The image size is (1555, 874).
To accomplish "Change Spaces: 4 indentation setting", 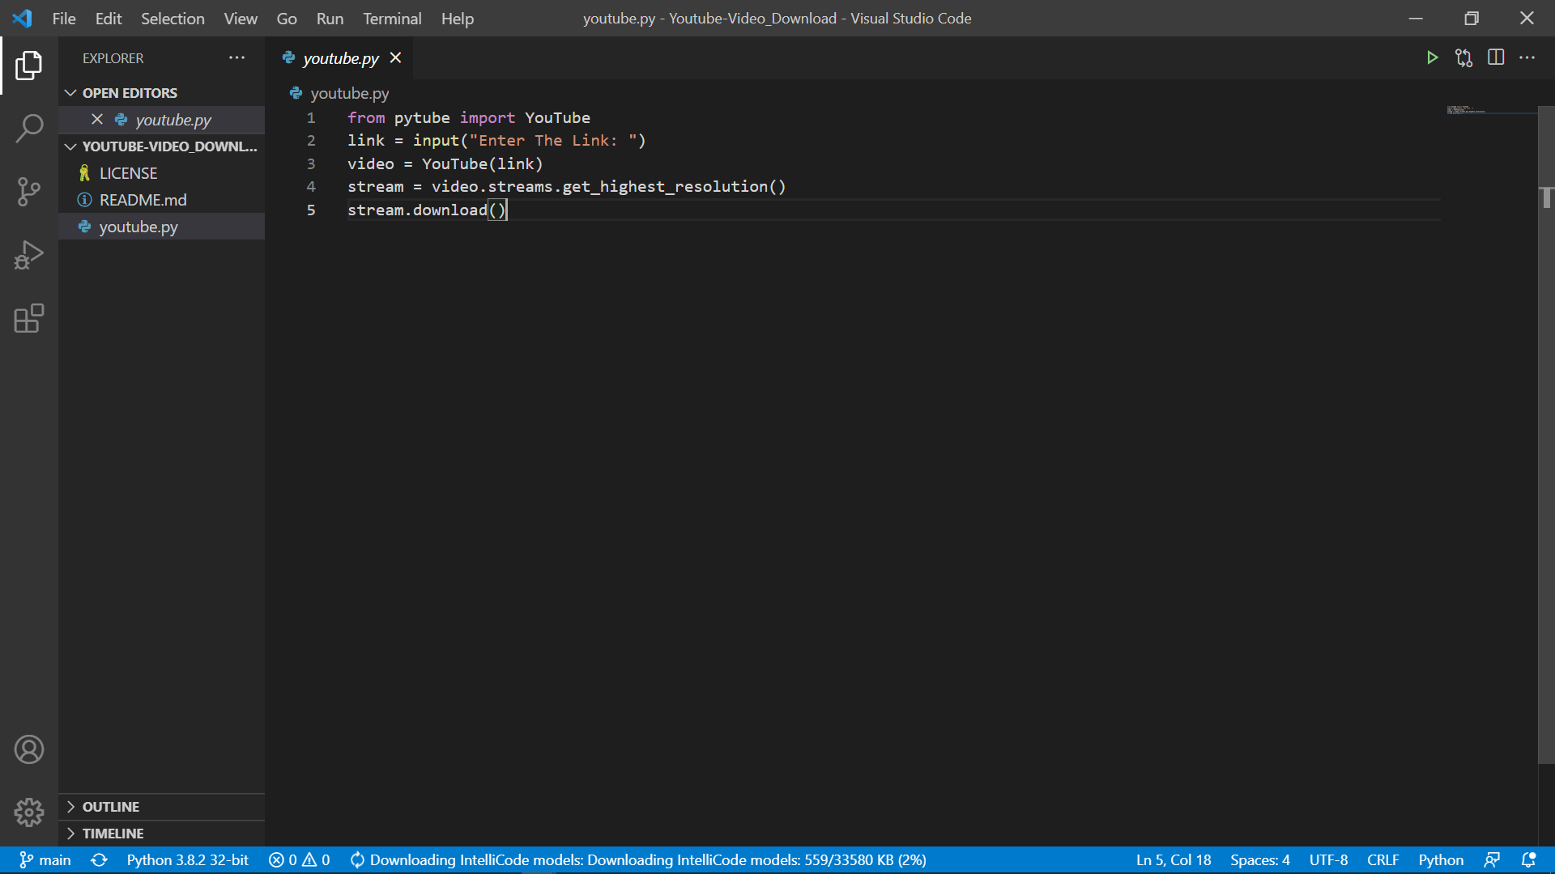I will coord(1260,859).
